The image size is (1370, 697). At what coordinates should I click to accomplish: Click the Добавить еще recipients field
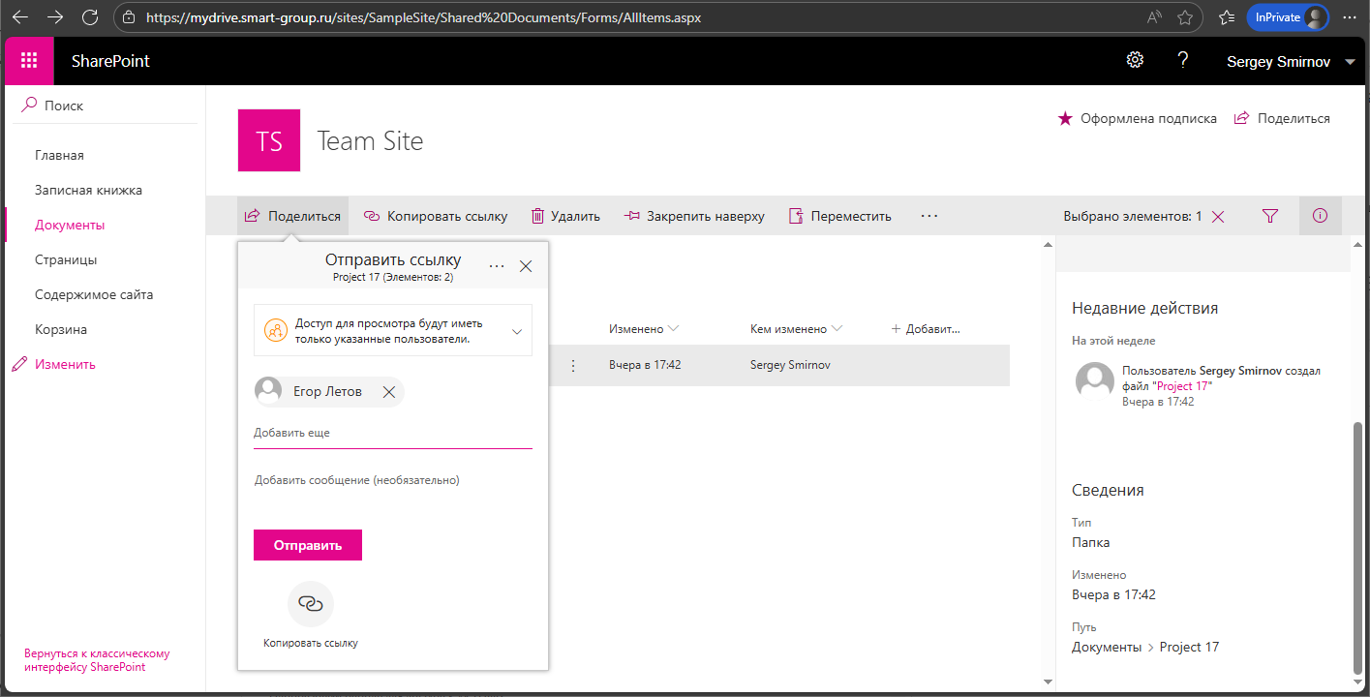click(392, 433)
